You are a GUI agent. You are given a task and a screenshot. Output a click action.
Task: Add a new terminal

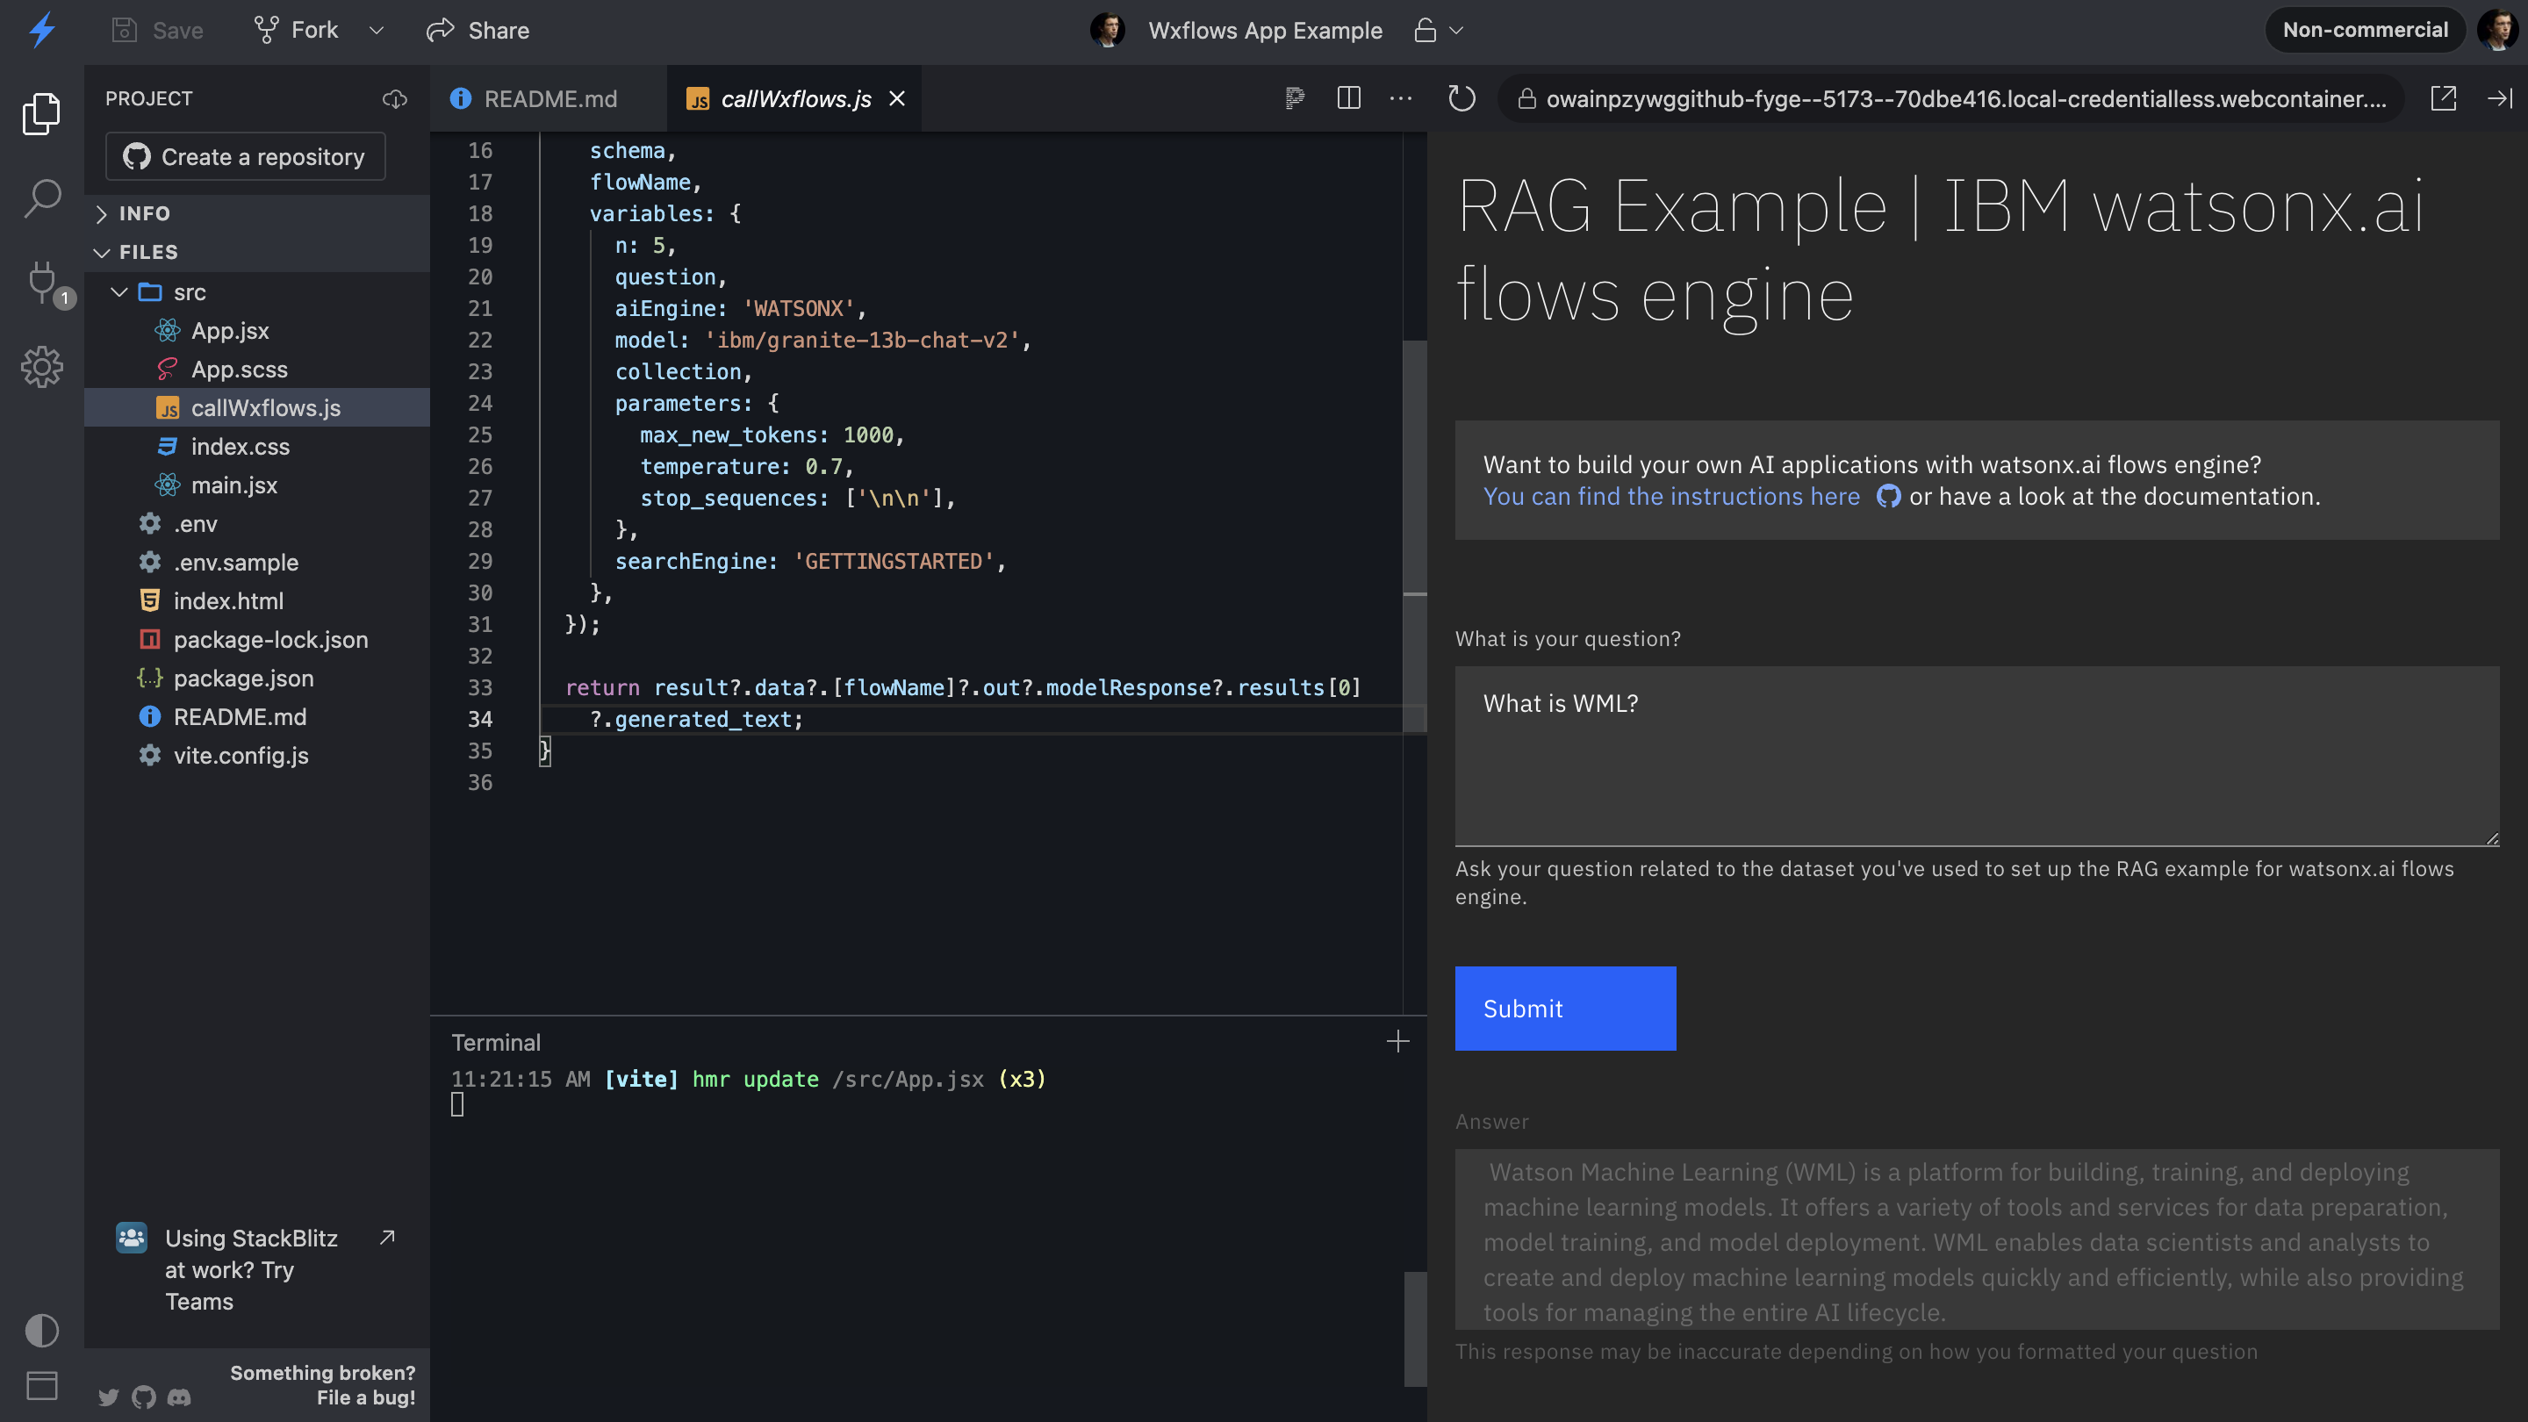click(x=1397, y=1041)
